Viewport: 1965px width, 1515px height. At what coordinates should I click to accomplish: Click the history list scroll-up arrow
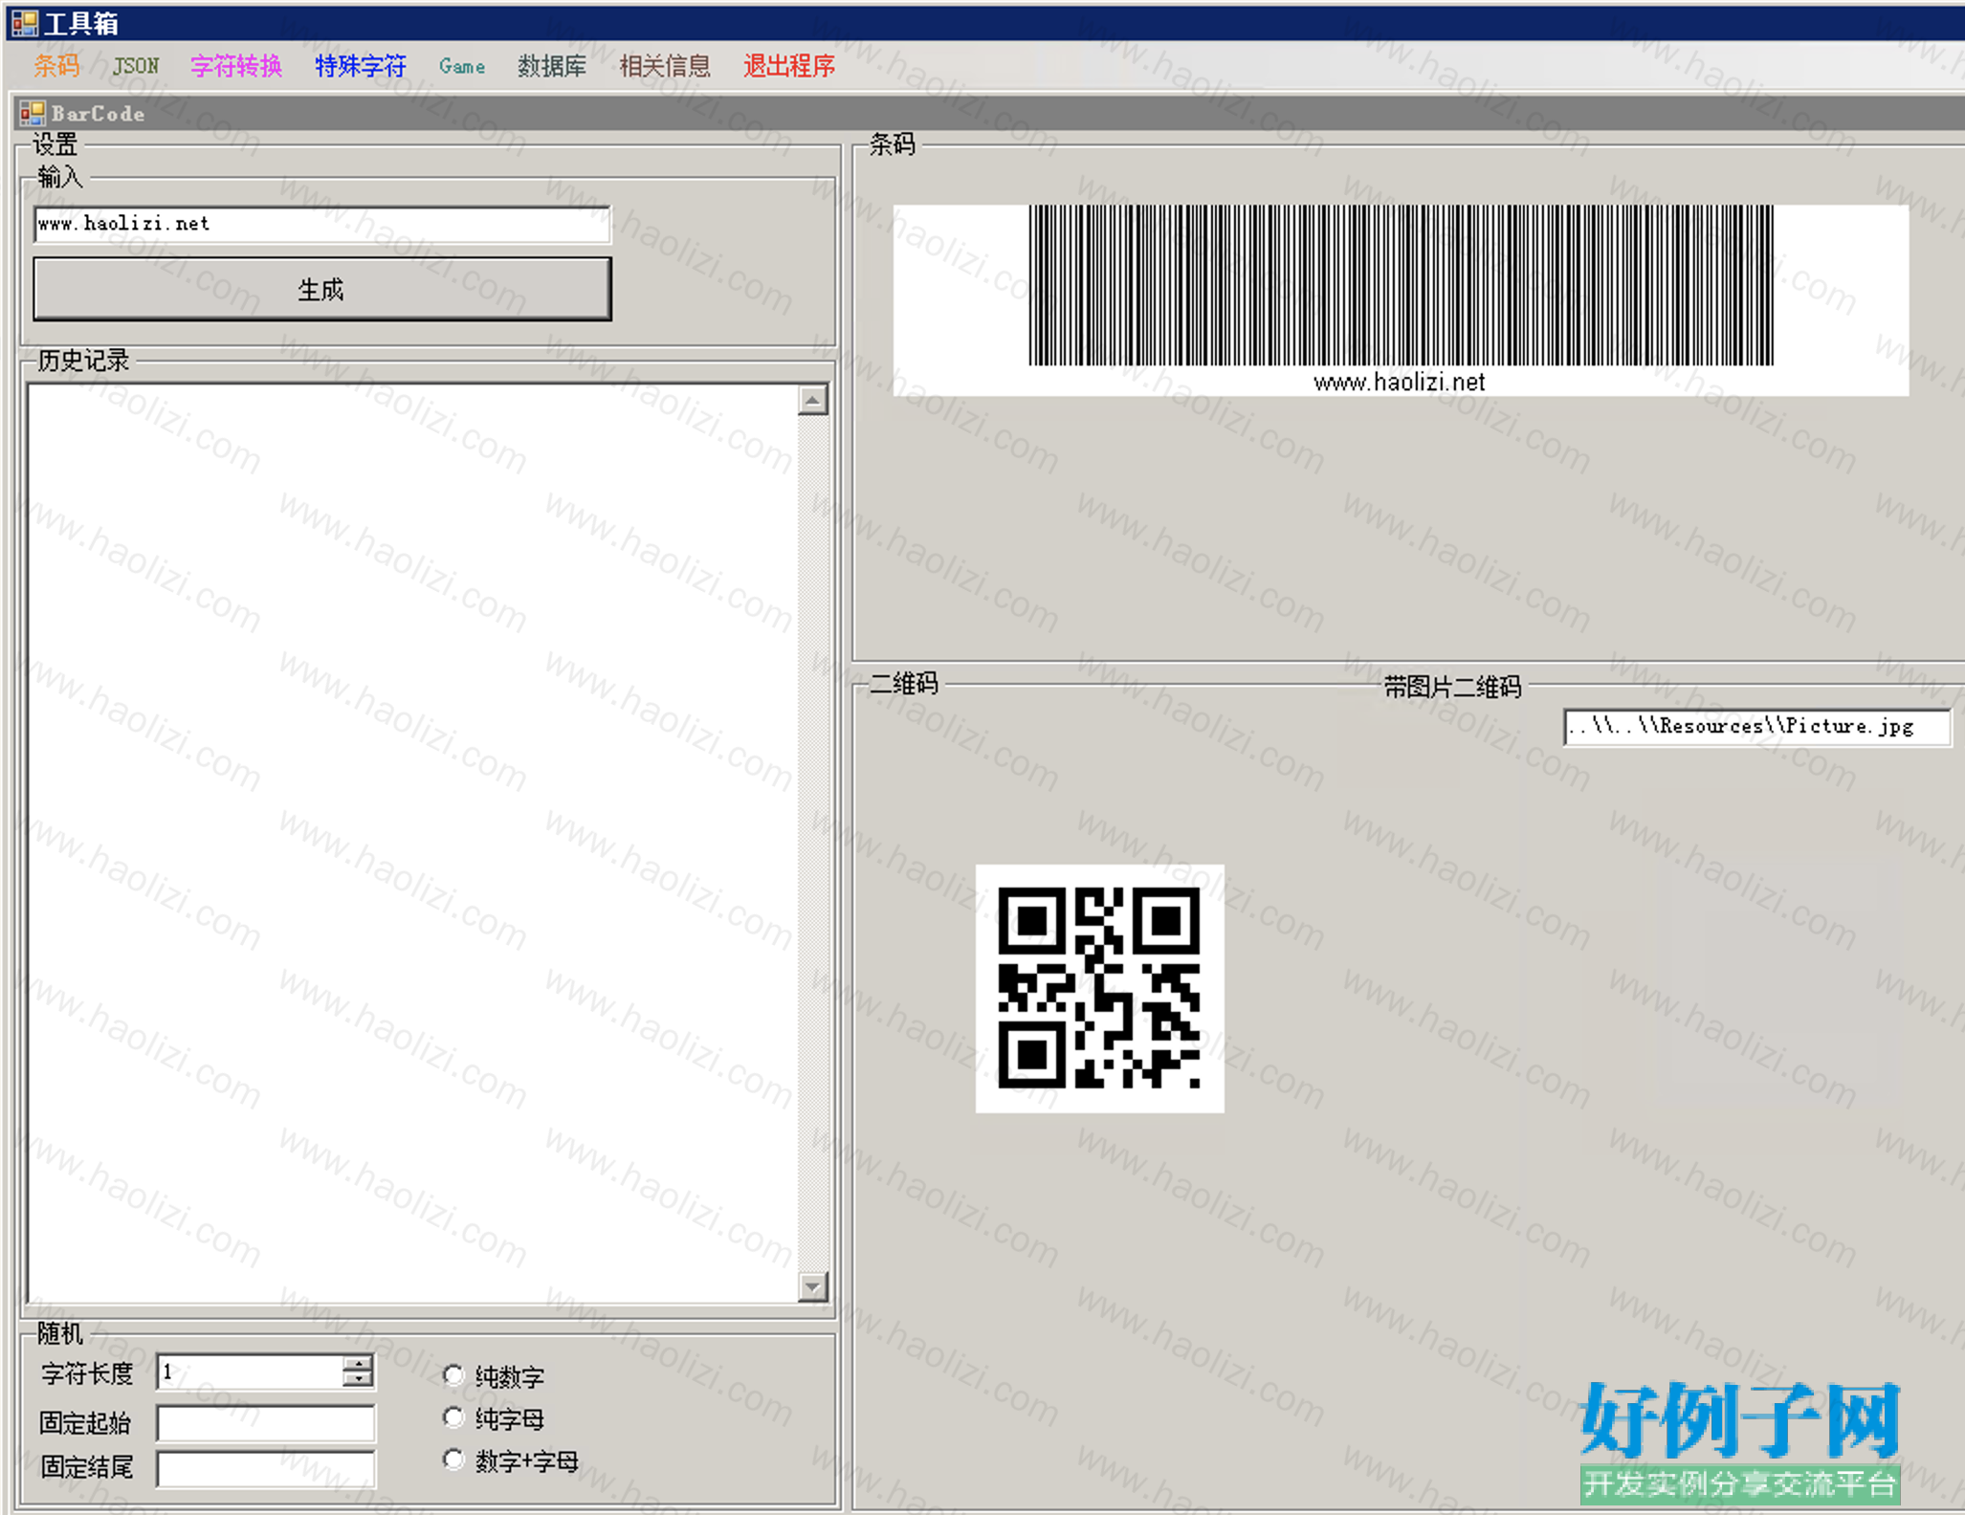pos(812,400)
